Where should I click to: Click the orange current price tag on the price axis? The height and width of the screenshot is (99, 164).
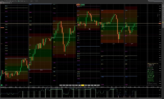click(x=160, y=23)
